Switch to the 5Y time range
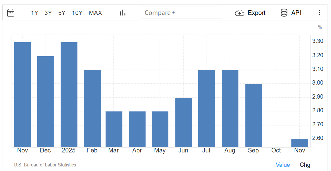331x171 pixels. point(62,13)
